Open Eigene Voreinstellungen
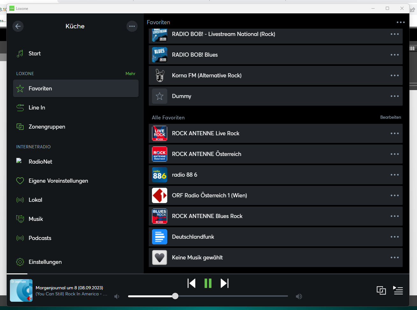The height and width of the screenshot is (310, 417). point(76,181)
